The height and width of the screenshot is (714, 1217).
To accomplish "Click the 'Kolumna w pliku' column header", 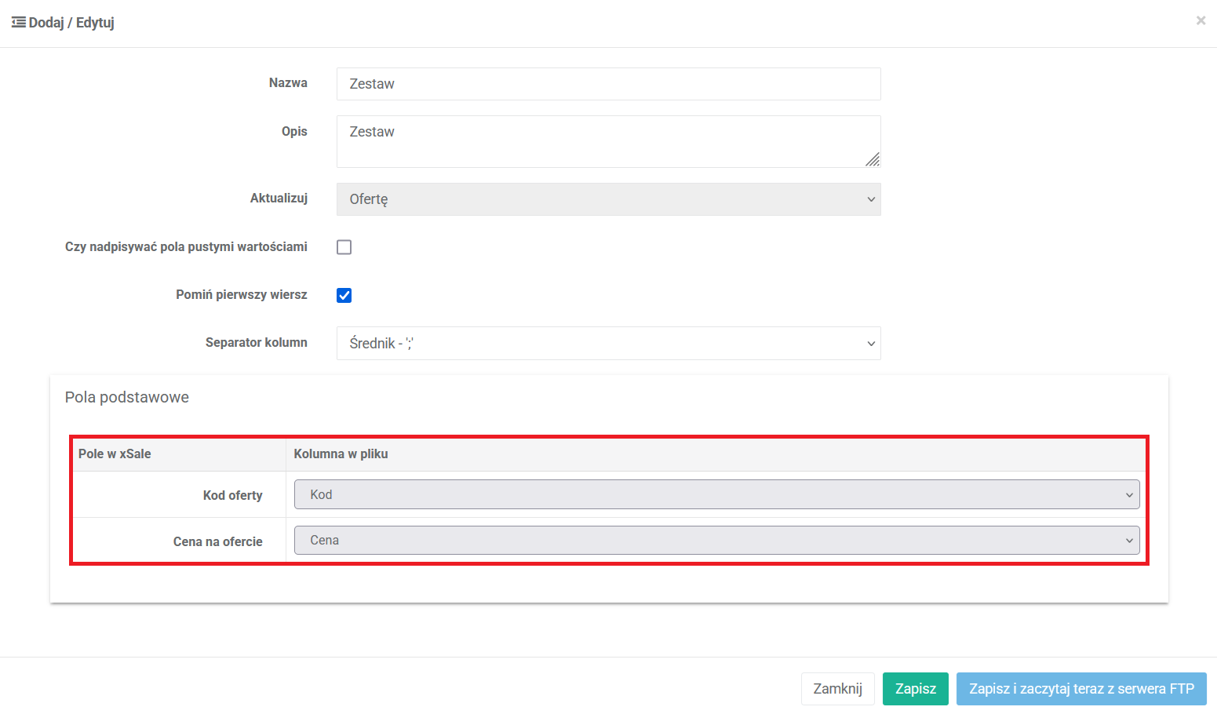I will pyautogui.click(x=341, y=454).
